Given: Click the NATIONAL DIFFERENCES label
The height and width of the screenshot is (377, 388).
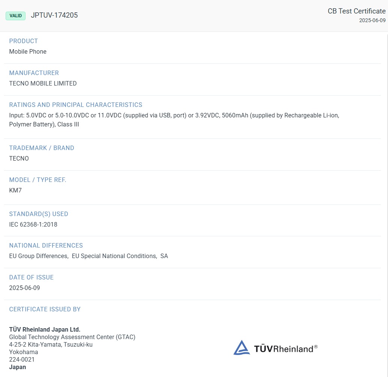Looking at the screenshot, I should tap(46, 245).
